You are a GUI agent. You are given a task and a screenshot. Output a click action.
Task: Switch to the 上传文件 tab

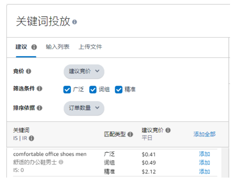point(90,47)
